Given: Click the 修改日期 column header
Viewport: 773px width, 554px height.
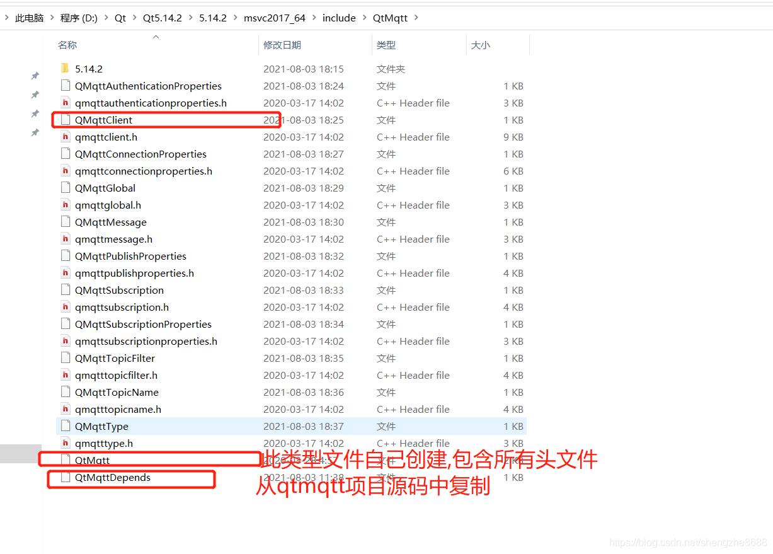Looking at the screenshot, I should click(282, 45).
